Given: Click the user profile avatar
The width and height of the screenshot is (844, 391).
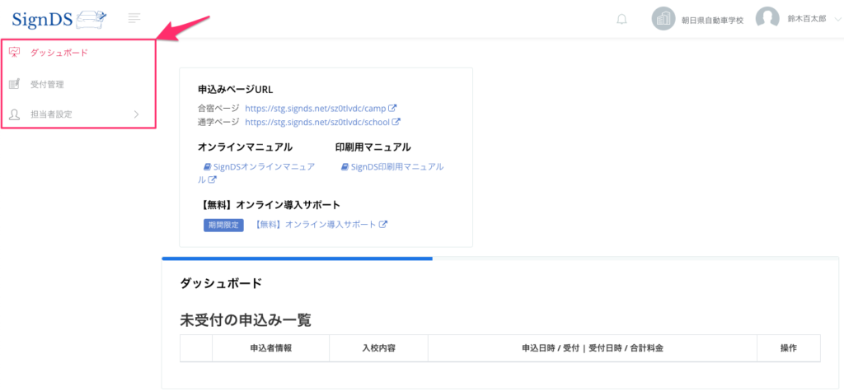Looking at the screenshot, I should tap(767, 19).
